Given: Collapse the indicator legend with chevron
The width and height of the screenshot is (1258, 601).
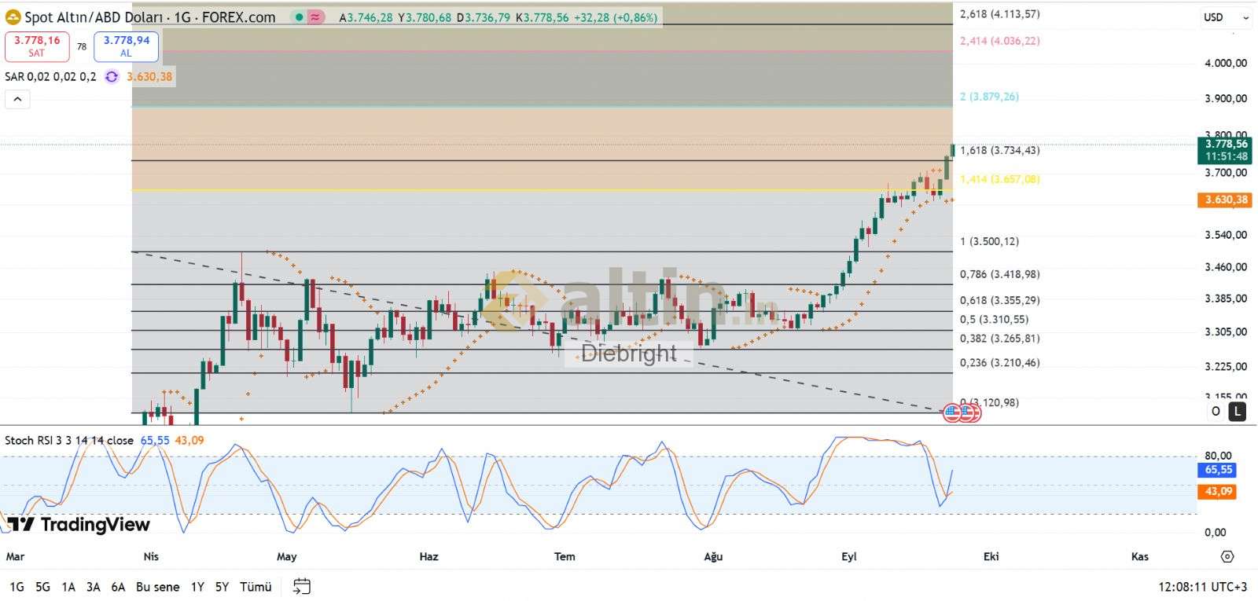Looking at the screenshot, I should click(x=17, y=99).
